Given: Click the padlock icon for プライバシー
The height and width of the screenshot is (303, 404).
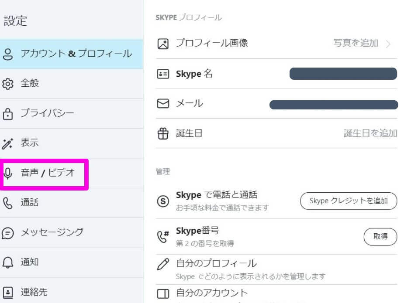Looking at the screenshot, I should tap(8, 114).
